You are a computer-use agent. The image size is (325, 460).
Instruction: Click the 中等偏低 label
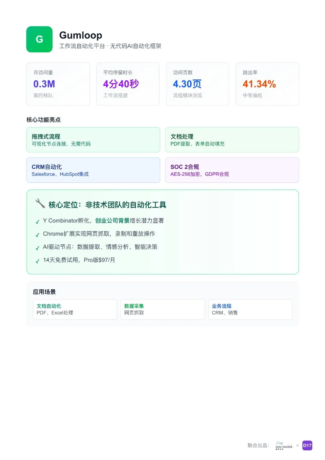[252, 95]
